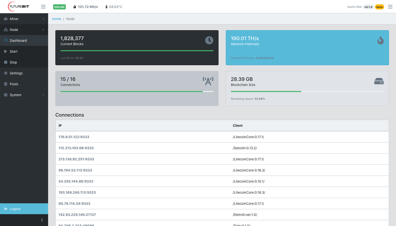Click the Node network icon in the sidebar
The image size is (396, 226).
click(6, 30)
